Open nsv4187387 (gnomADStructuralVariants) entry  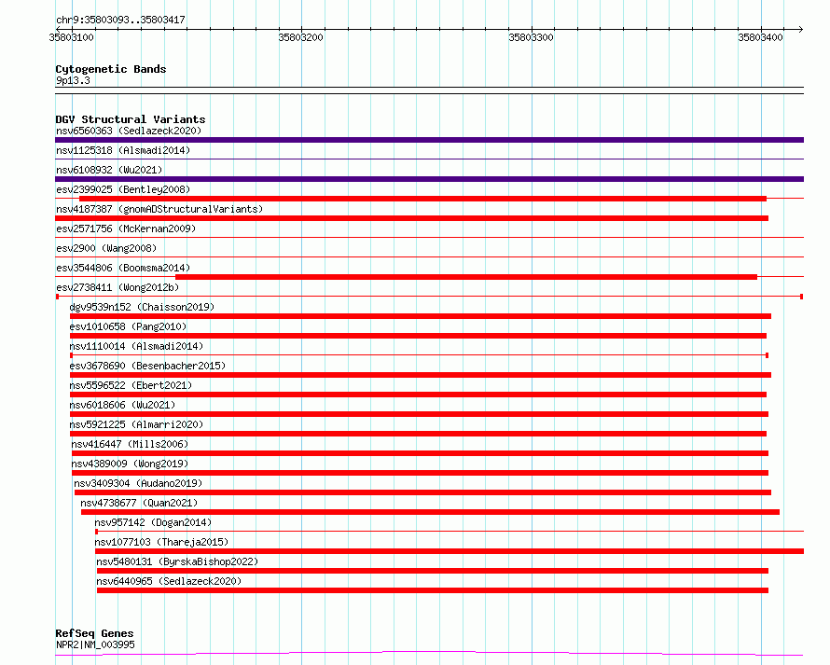point(159,209)
